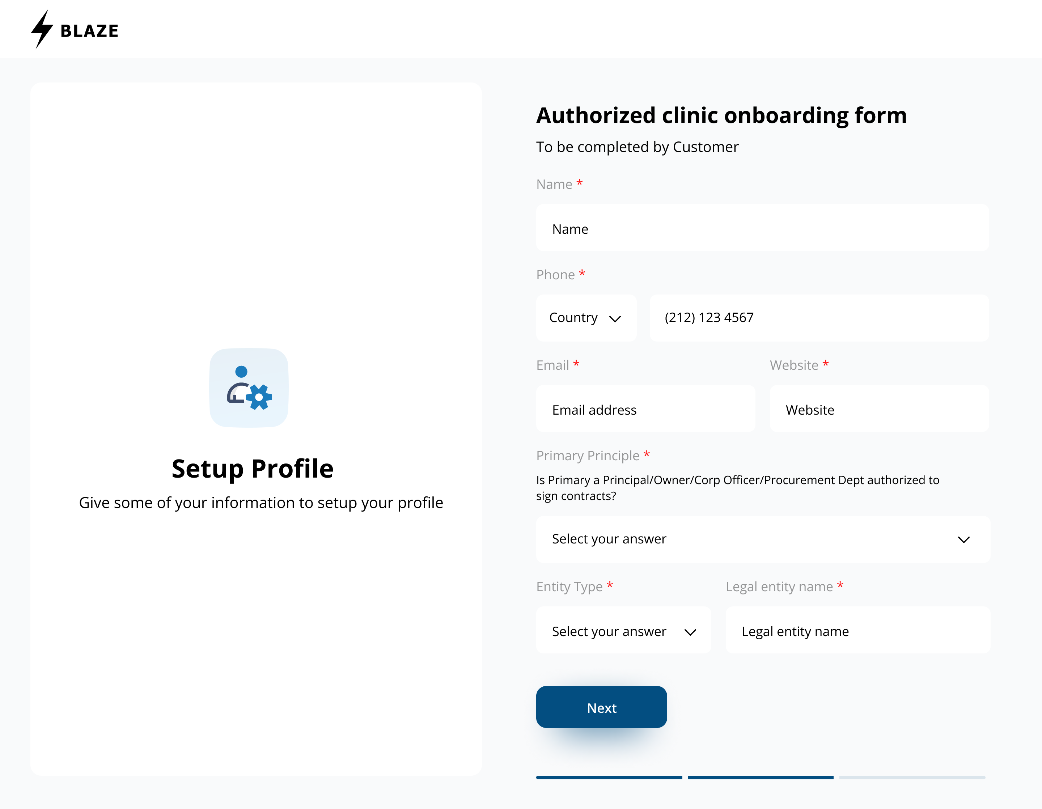Click the Email address field
The image size is (1042, 809).
click(645, 409)
